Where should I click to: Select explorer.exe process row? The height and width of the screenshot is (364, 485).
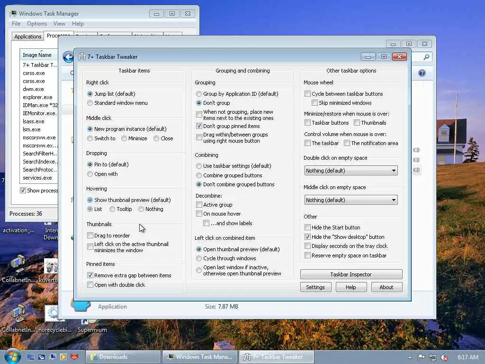click(x=39, y=97)
